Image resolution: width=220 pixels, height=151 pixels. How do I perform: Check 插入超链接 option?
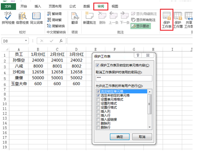click(x=98, y=119)
